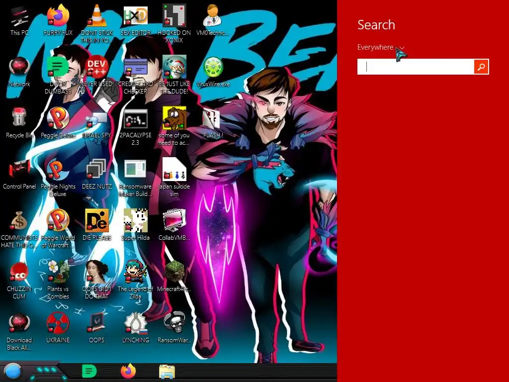
Task: Select the japan suicide sim icon
Action: [174, 169]
